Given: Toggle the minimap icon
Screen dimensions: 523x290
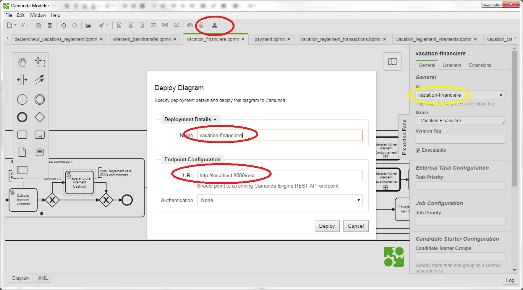Looking at the screenshot, I should pyautogui.click(x=392, y=62).
